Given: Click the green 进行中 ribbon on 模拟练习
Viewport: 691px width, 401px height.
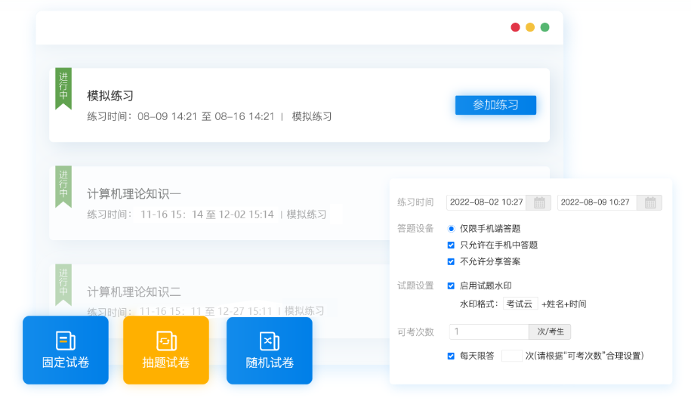Looking at the screenshot, I should click(63, 88).
